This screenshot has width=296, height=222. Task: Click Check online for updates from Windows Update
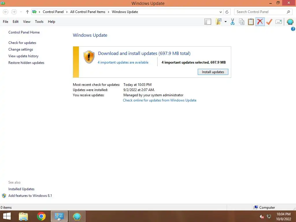(x=160, y=100)
